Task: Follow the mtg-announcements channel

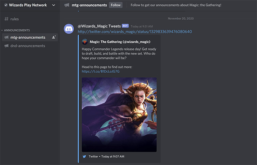Action: [x=115, y=5]
